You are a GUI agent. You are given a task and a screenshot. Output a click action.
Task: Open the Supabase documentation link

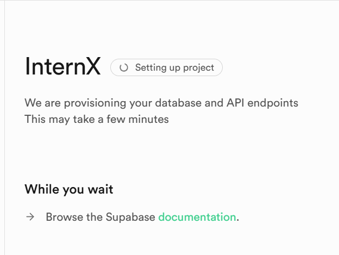[197, 217]
